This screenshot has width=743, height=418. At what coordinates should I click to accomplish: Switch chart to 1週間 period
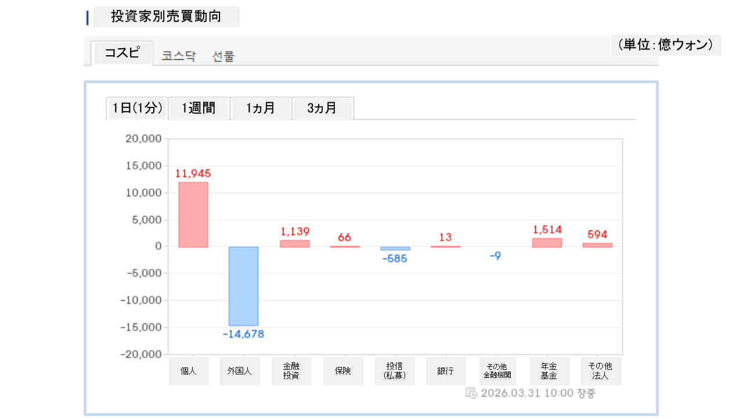pos(199,108)
